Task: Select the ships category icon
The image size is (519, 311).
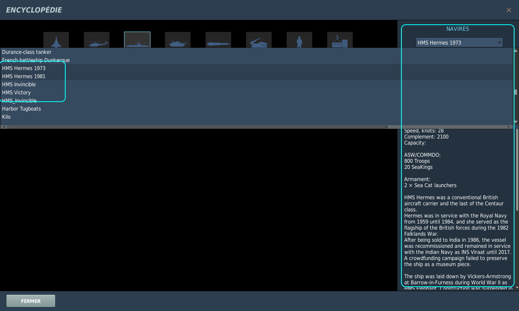Action: 137,40
